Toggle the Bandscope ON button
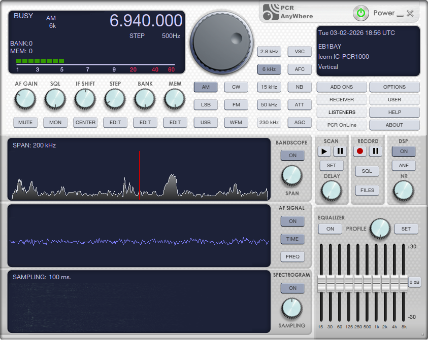Viewport: 428px width, 340px height. coord(292,155)
